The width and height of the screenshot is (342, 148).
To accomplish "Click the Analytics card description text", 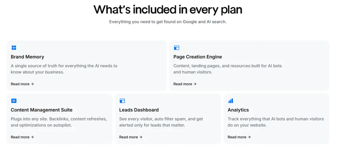I will [275, 122].
